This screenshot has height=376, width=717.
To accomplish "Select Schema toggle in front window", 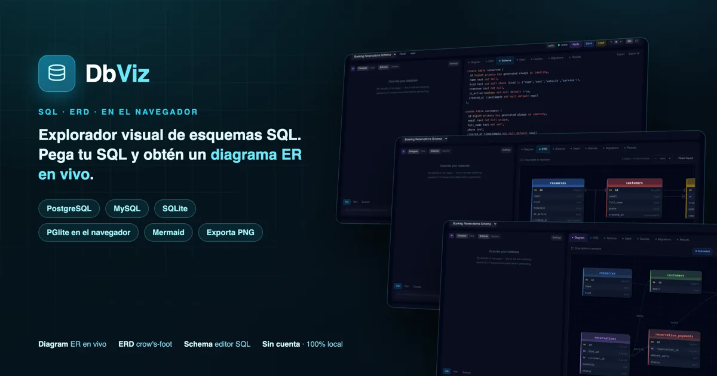I will [x=483, y=236].
